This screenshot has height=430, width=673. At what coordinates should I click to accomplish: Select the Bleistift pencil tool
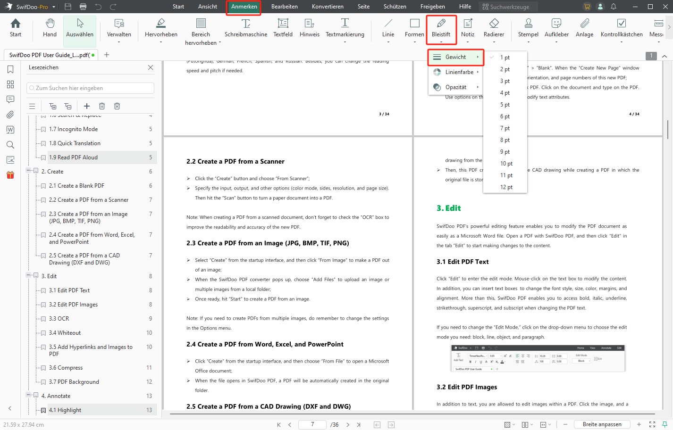point(441,30)
